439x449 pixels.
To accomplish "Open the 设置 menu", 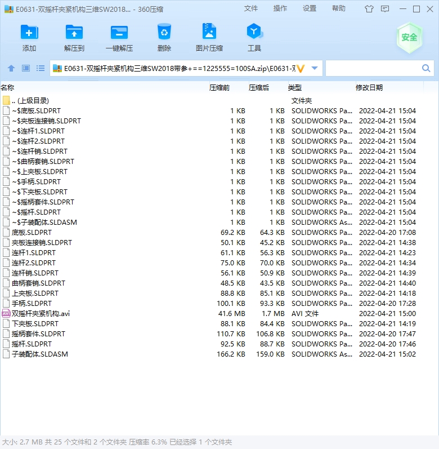I will click(x=310, y=8).
